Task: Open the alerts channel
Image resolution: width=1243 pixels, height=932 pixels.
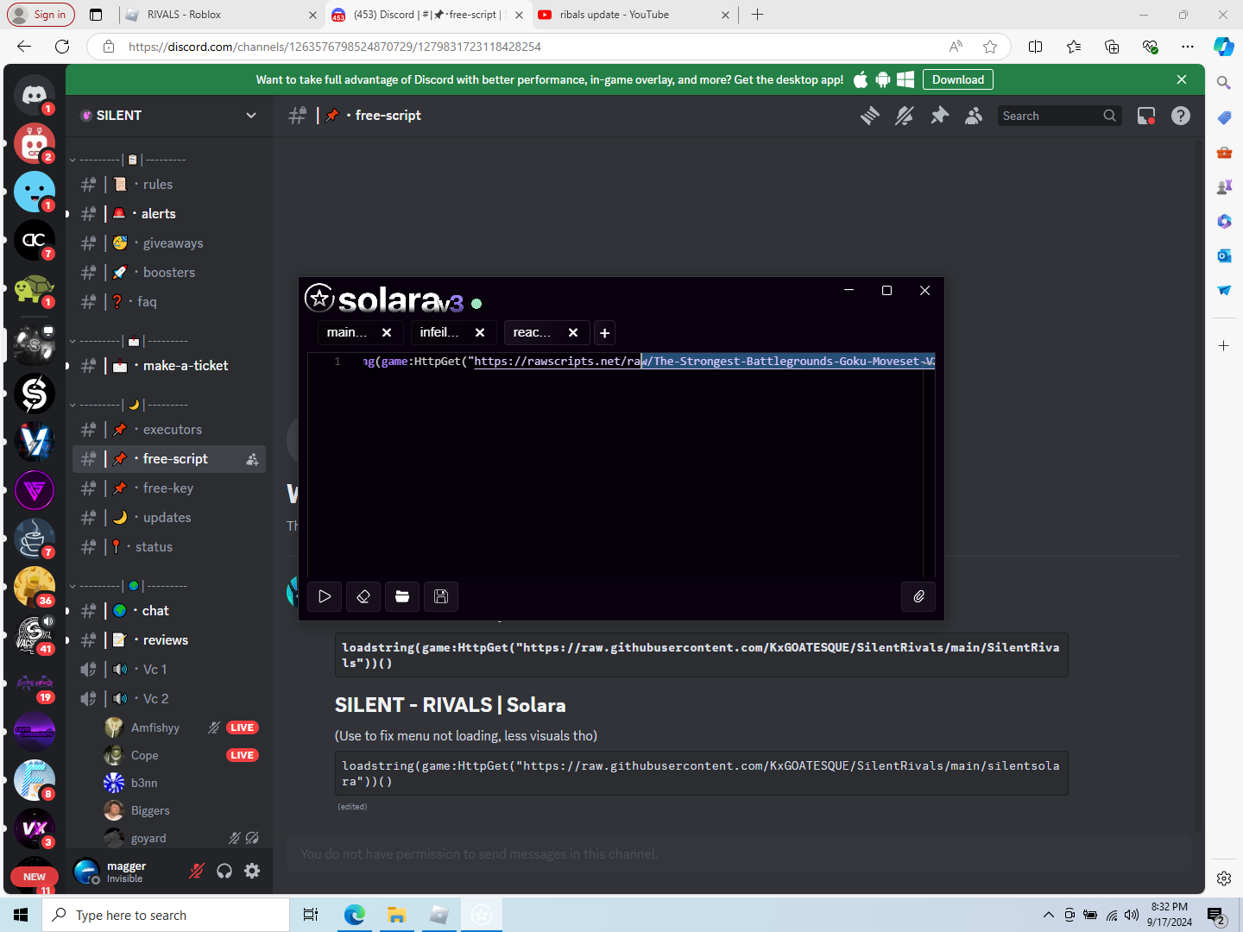Action: [x=169, y=214]
